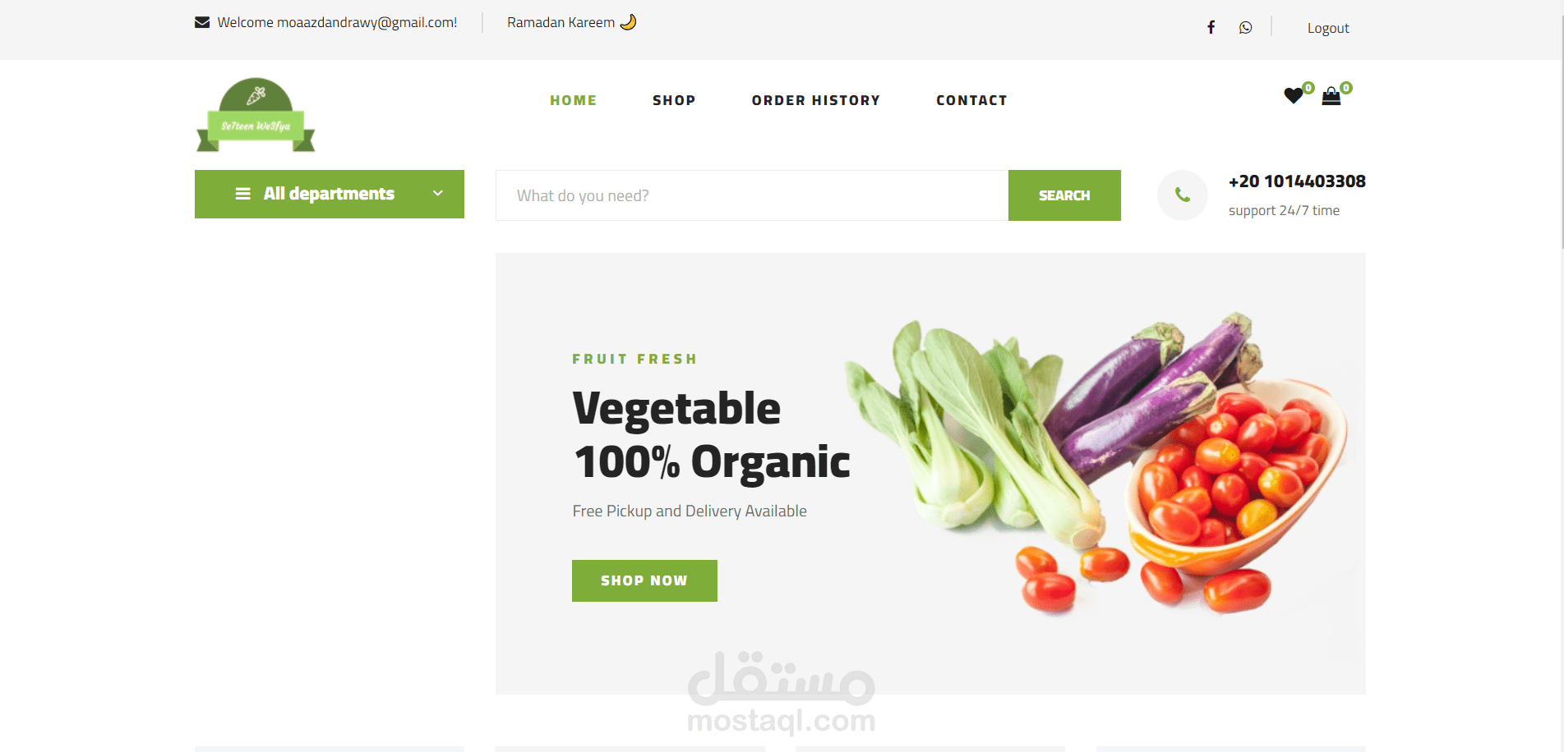The image size is (1564, 752).
Task: Open the All departments menu
Action: (x=330, y=194)
